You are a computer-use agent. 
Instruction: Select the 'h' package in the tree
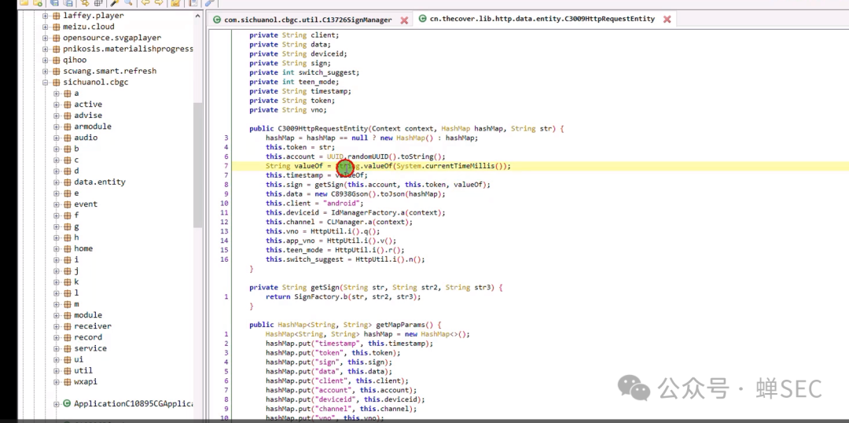76,237
